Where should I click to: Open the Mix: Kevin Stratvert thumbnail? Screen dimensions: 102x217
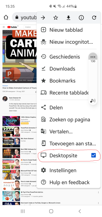pos(11,142)
